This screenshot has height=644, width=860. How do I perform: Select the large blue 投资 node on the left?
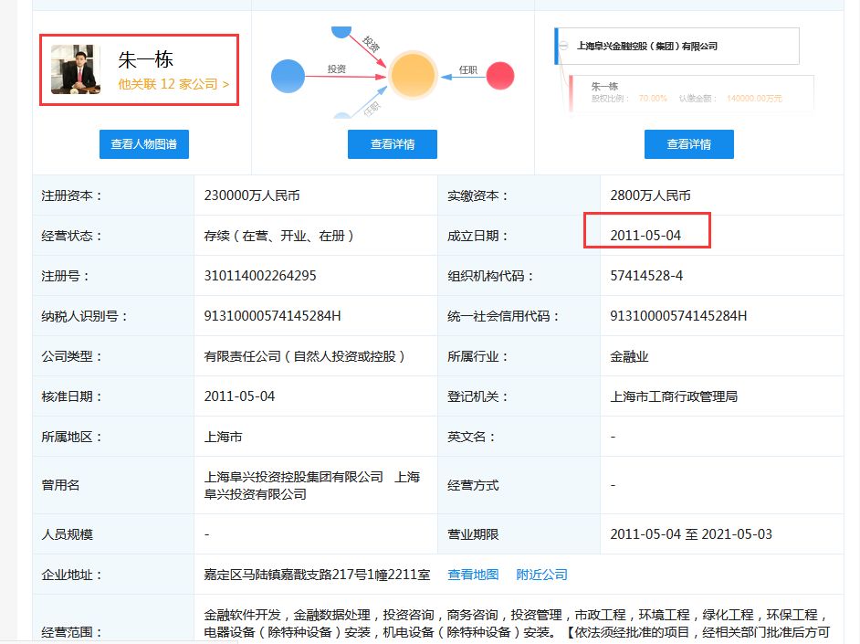click(x=288, y=76)
